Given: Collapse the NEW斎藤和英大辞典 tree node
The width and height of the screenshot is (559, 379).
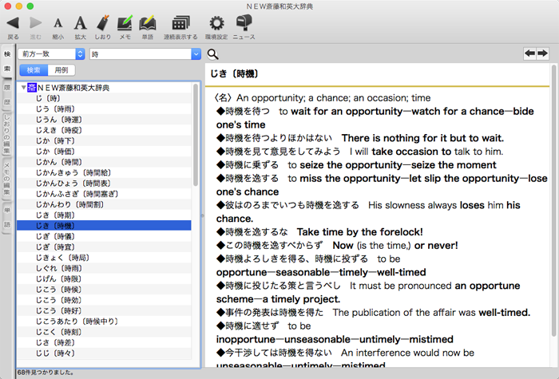Looking at the screenshot, I should [x=23, y=87].
